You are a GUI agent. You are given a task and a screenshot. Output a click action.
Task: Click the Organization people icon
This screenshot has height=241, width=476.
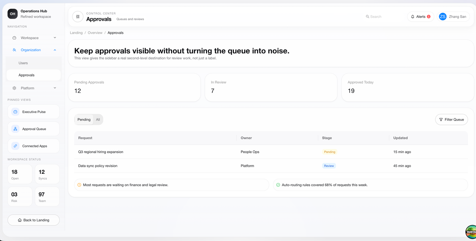pos(15,50)
